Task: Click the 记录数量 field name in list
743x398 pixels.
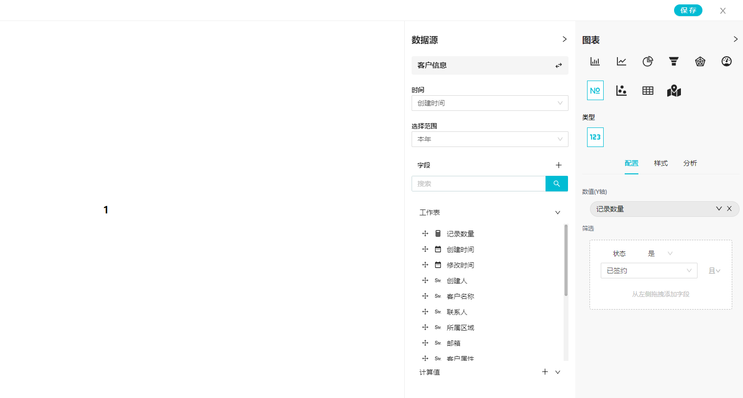Action: 460,234
